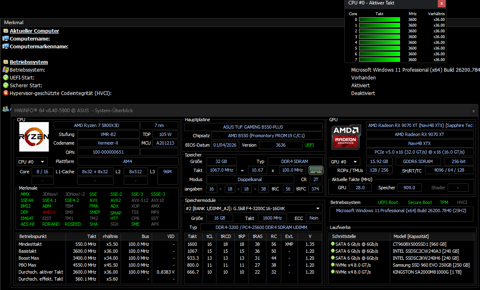Click the Core 4 clock bar
The width and height of the screenshot is (480, 290).
[380, 43]
